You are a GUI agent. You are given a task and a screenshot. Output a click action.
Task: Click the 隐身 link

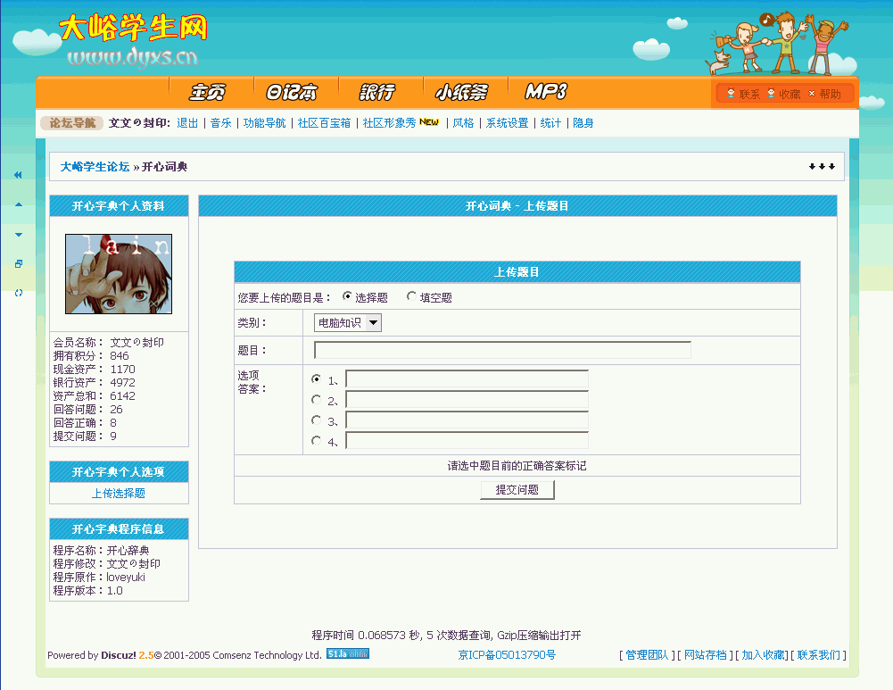point(583,123)
